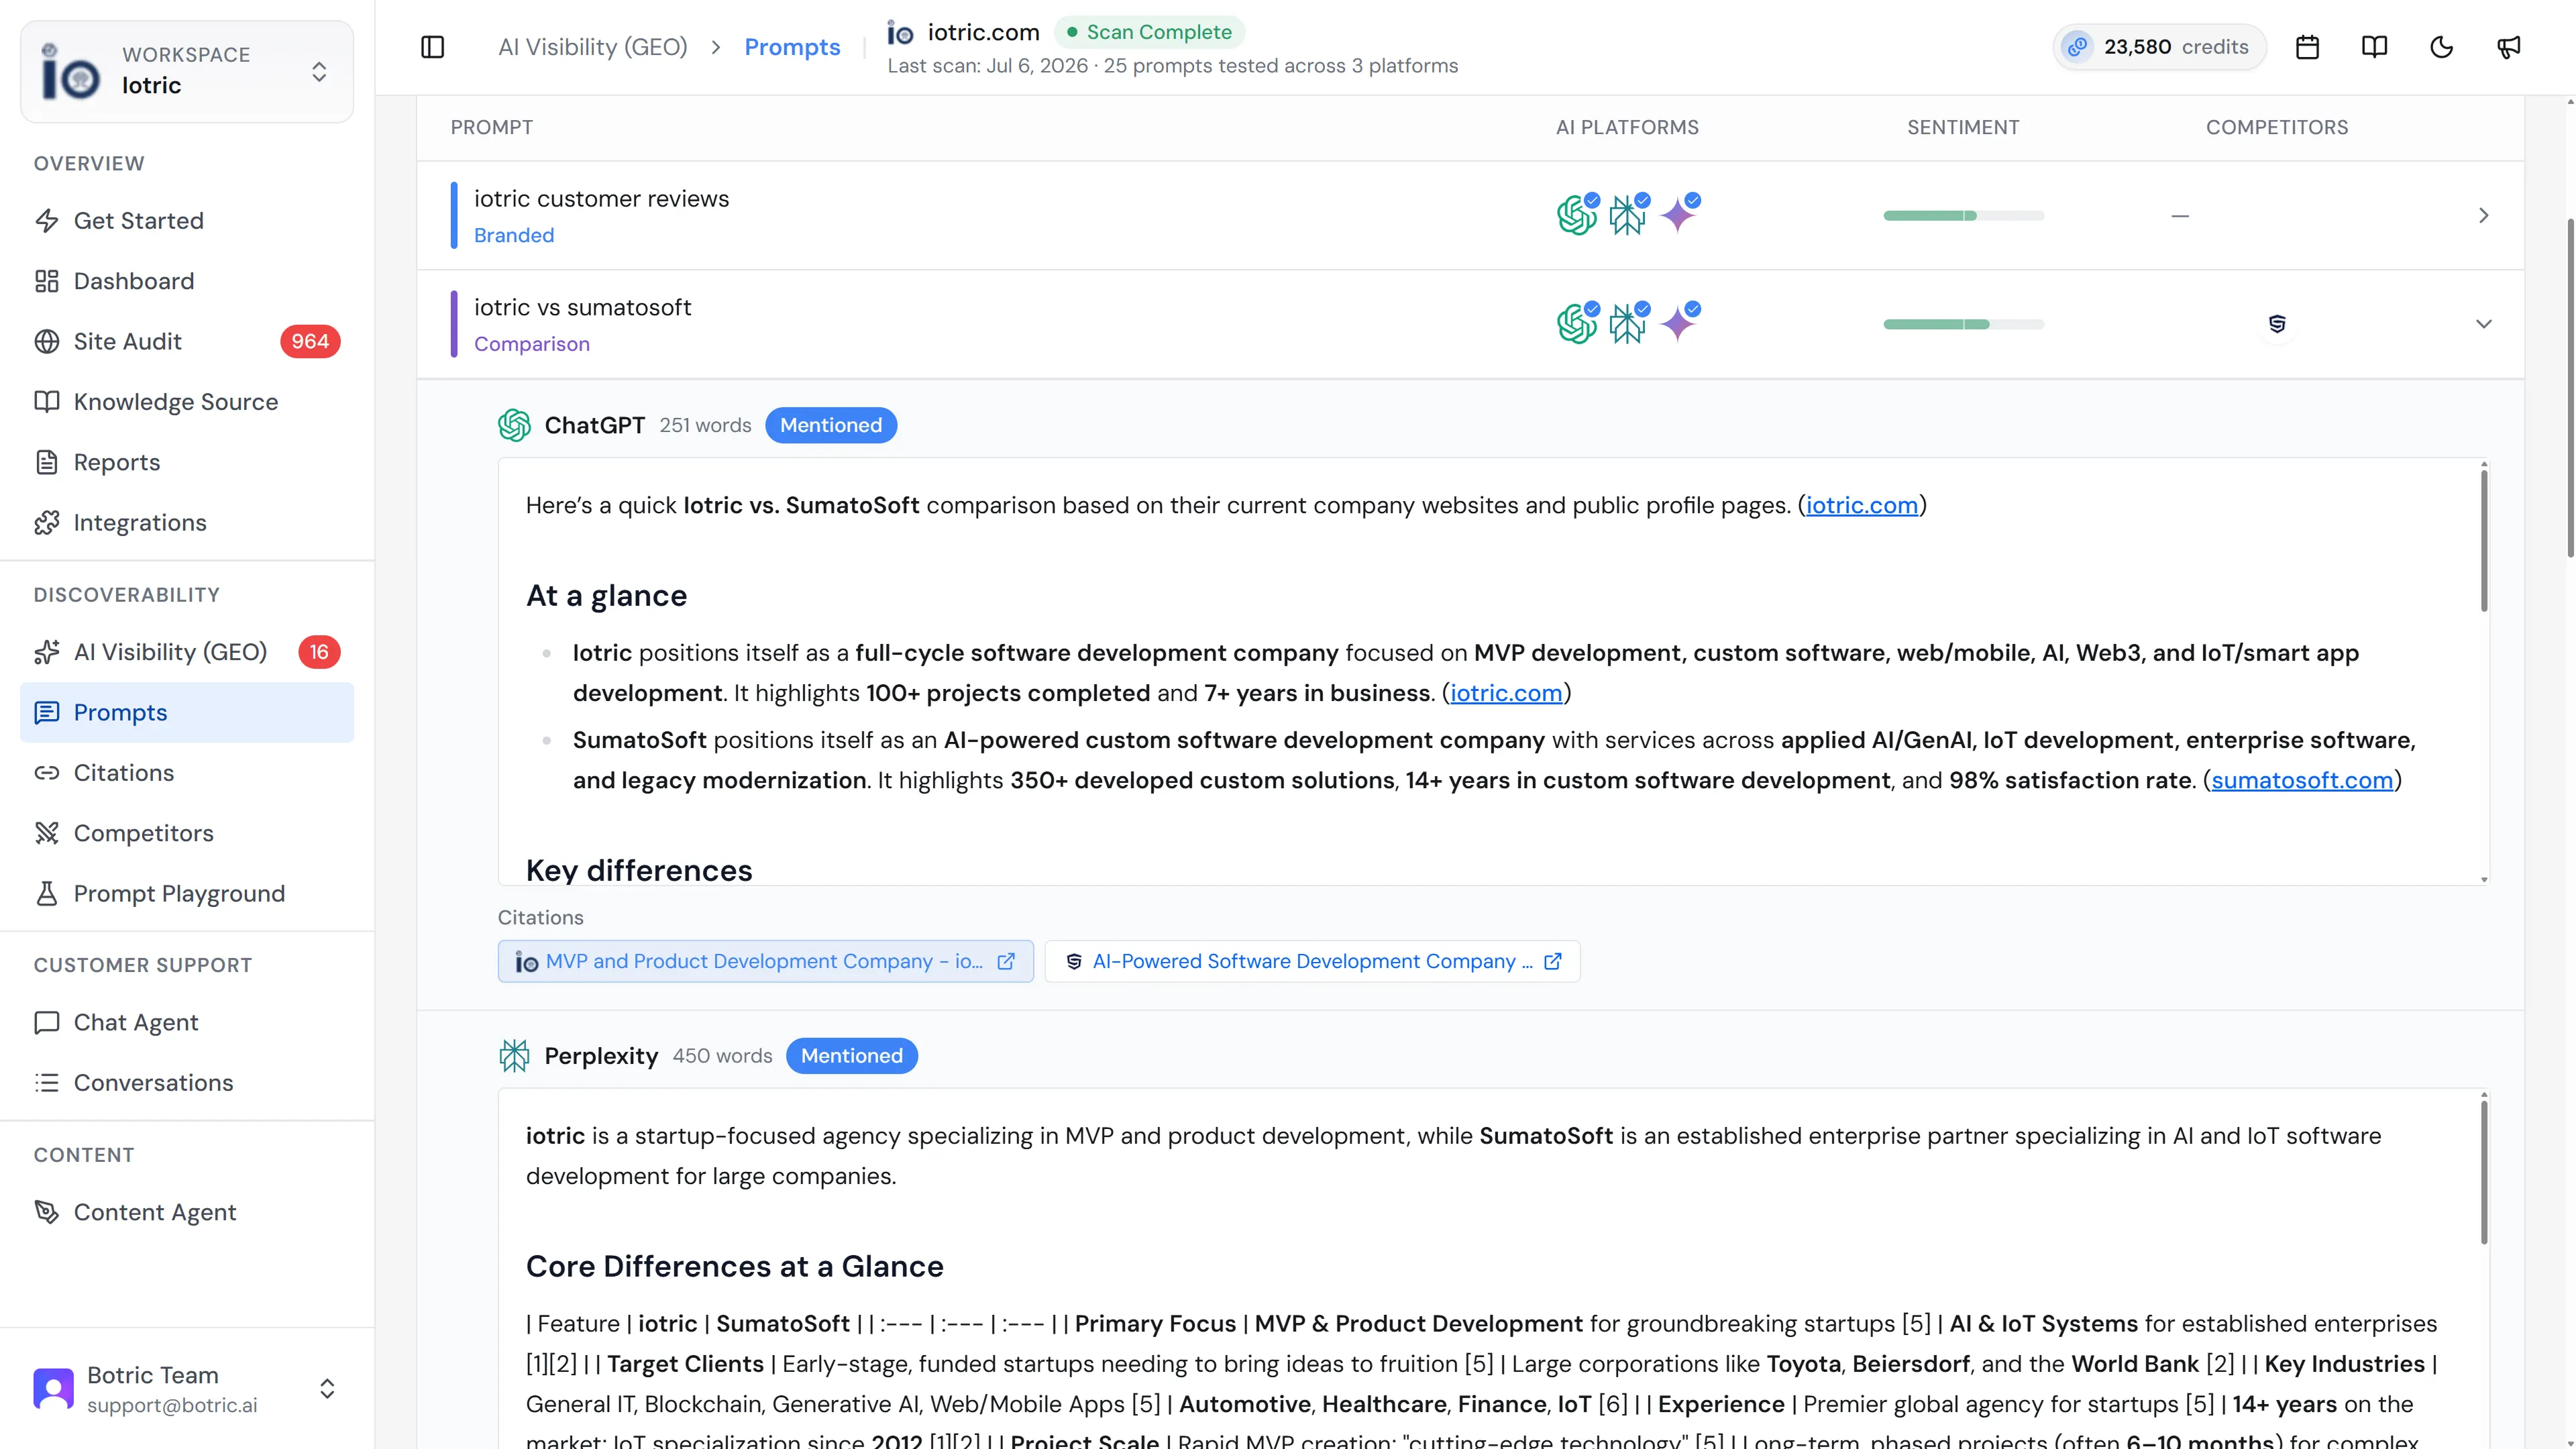Go to Dashboard page
This screenshot has height=1449, width=2576.
point(187,281)
